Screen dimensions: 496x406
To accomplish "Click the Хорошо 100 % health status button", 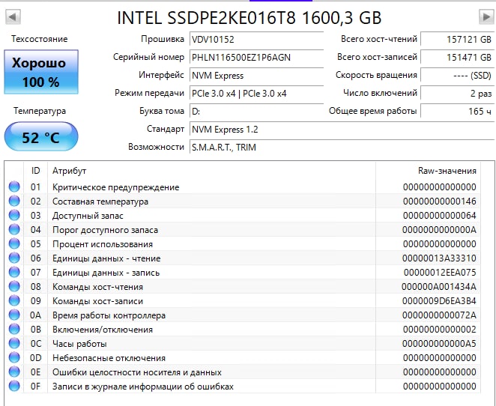I will click(41, 72).
